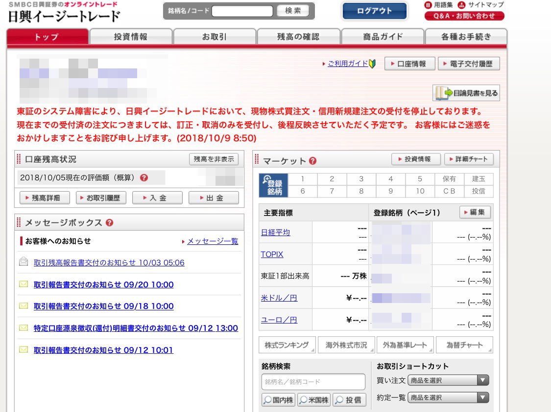Click the 入金 button
This screenshot has height=412, width=551.
[157, 198]
